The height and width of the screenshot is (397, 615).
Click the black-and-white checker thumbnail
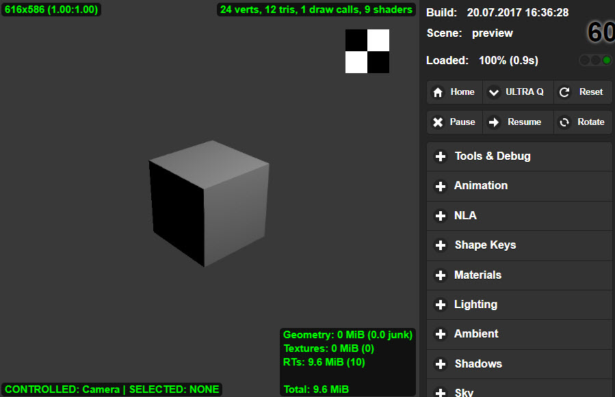(x=367, y=51)
